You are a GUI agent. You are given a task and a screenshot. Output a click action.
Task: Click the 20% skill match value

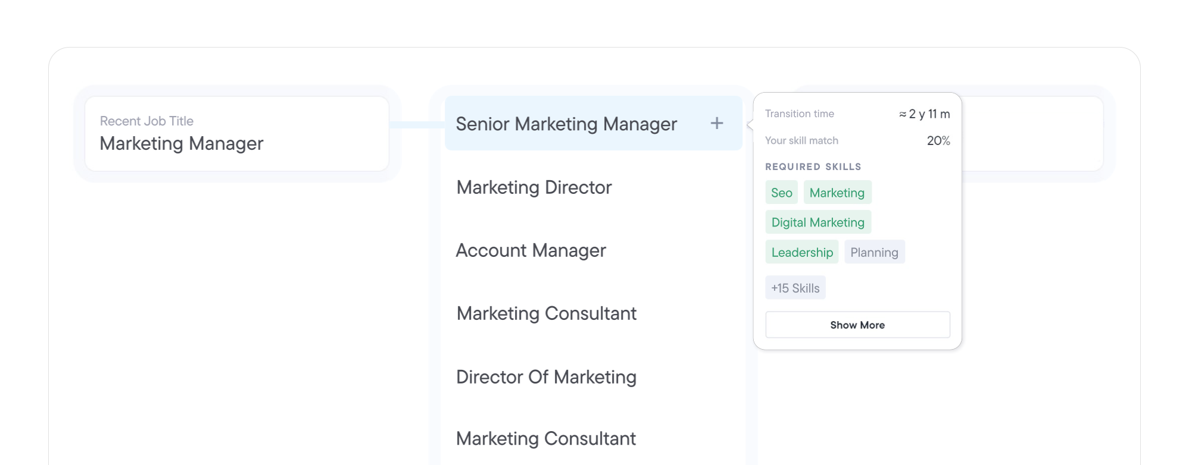pyautogui.click(x=938, y=140)
